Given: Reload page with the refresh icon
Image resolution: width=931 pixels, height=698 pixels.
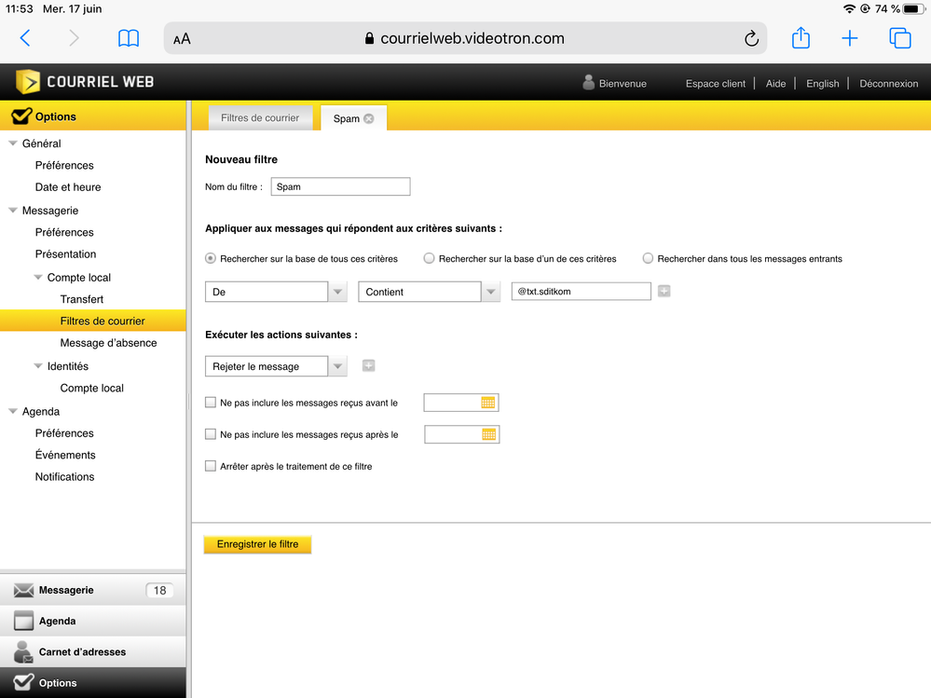Looking at the screenshot, I should click(751, 39).
